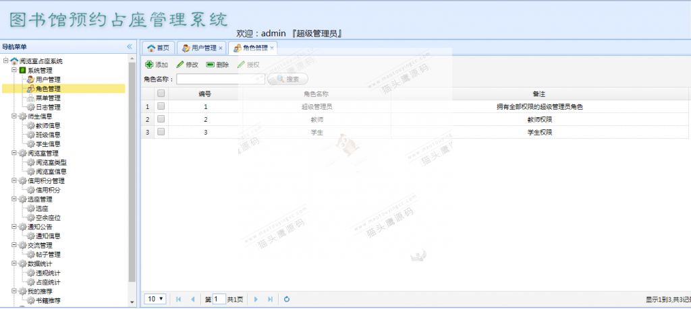Click gear icon beside 阅览室类型
691x309 pixels.
[x=31, y=163]
